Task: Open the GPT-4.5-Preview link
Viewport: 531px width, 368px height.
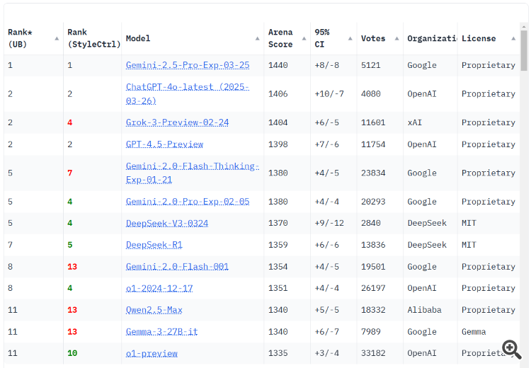Action: tap(164, 144)
